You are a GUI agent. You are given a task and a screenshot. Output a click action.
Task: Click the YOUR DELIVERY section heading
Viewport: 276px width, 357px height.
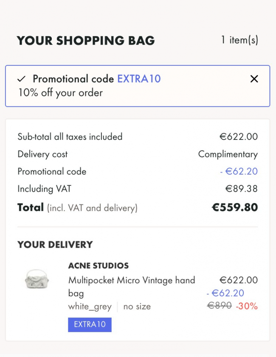pyautogui.click(x=55, y=245)
